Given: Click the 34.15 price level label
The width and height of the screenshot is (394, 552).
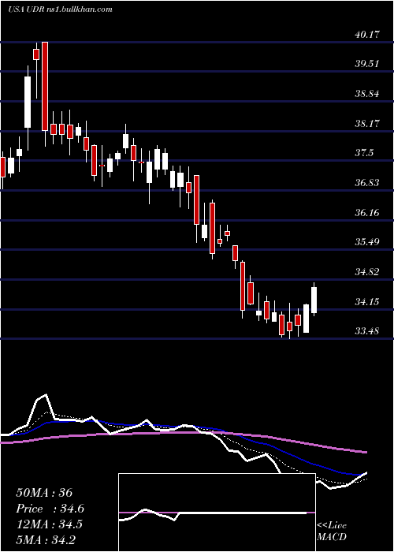Looking at the screenshot, I should pyautogui.click(x=367, y=302).
